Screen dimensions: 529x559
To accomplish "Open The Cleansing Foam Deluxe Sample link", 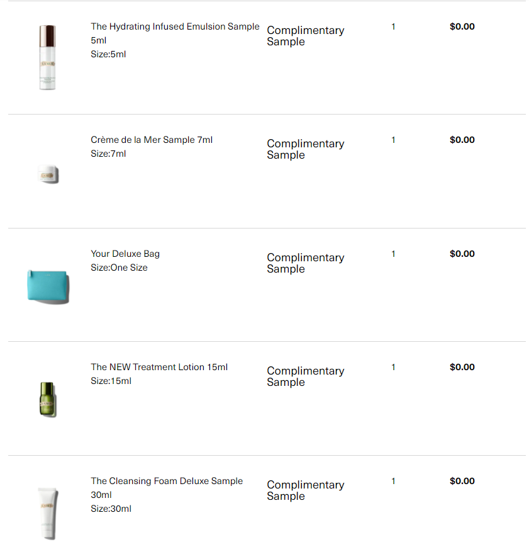I will coord(167,488).
